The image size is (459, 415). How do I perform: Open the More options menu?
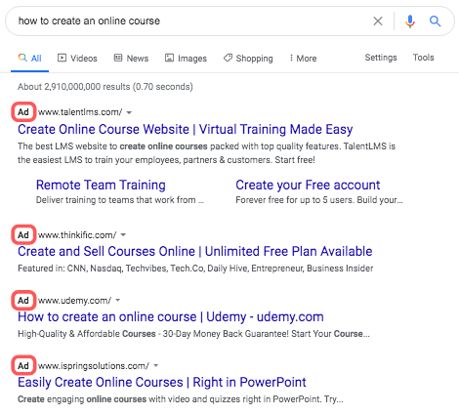pos(303,59)
